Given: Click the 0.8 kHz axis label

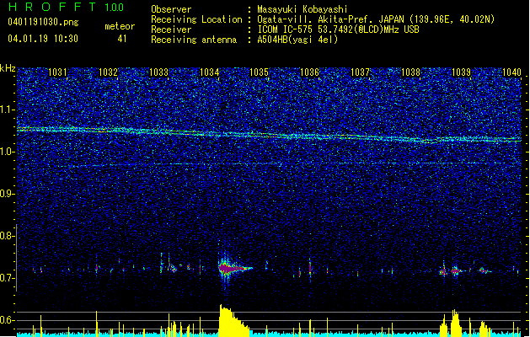Looking at the screenshot, I should [x=7, y=236].
